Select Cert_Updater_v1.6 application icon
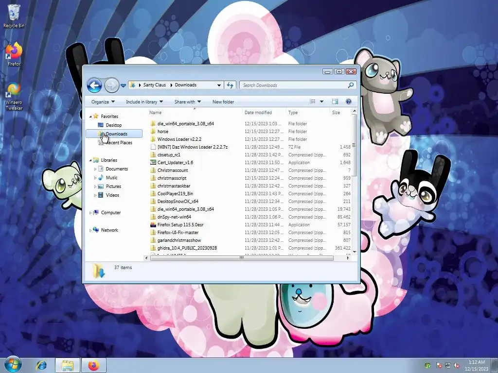 153,162
